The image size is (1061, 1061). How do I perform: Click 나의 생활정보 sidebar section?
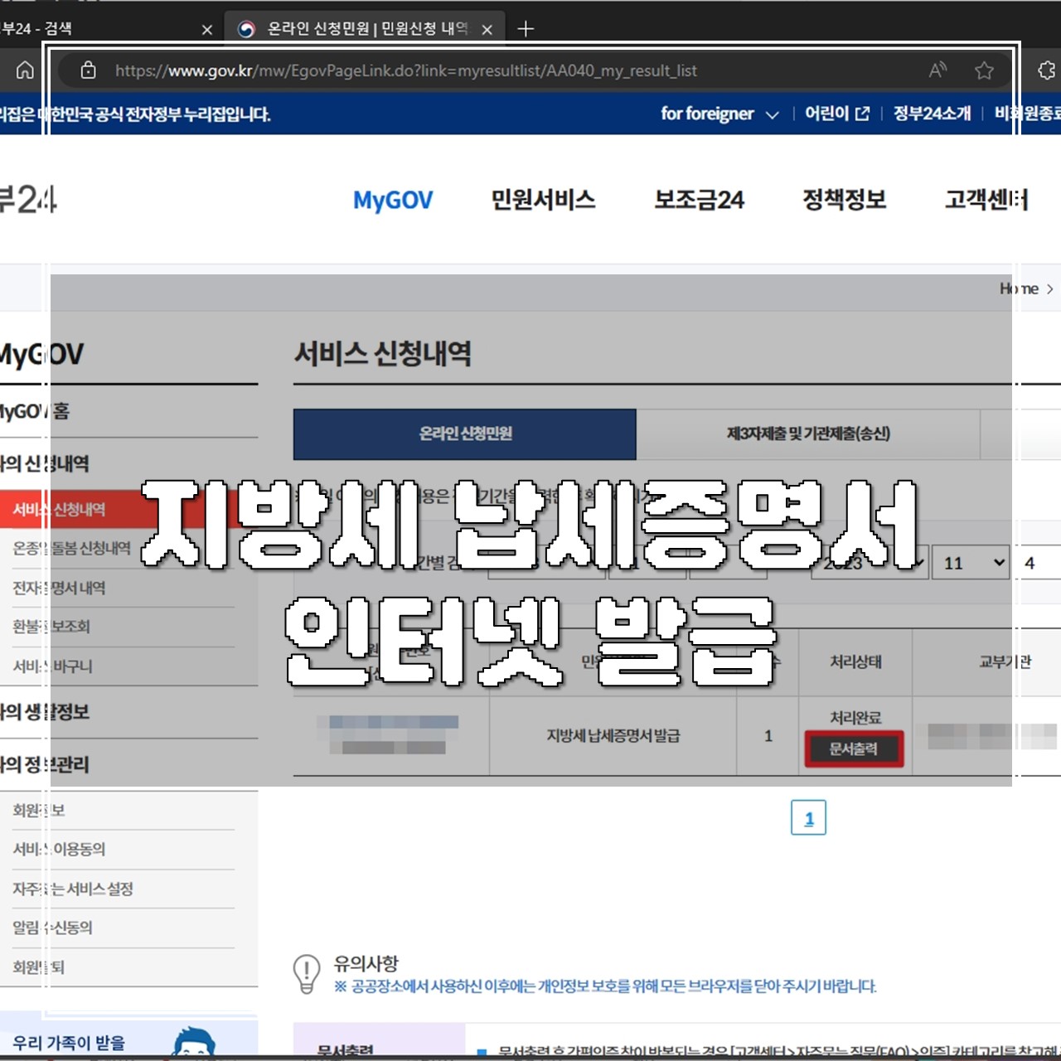45,712
